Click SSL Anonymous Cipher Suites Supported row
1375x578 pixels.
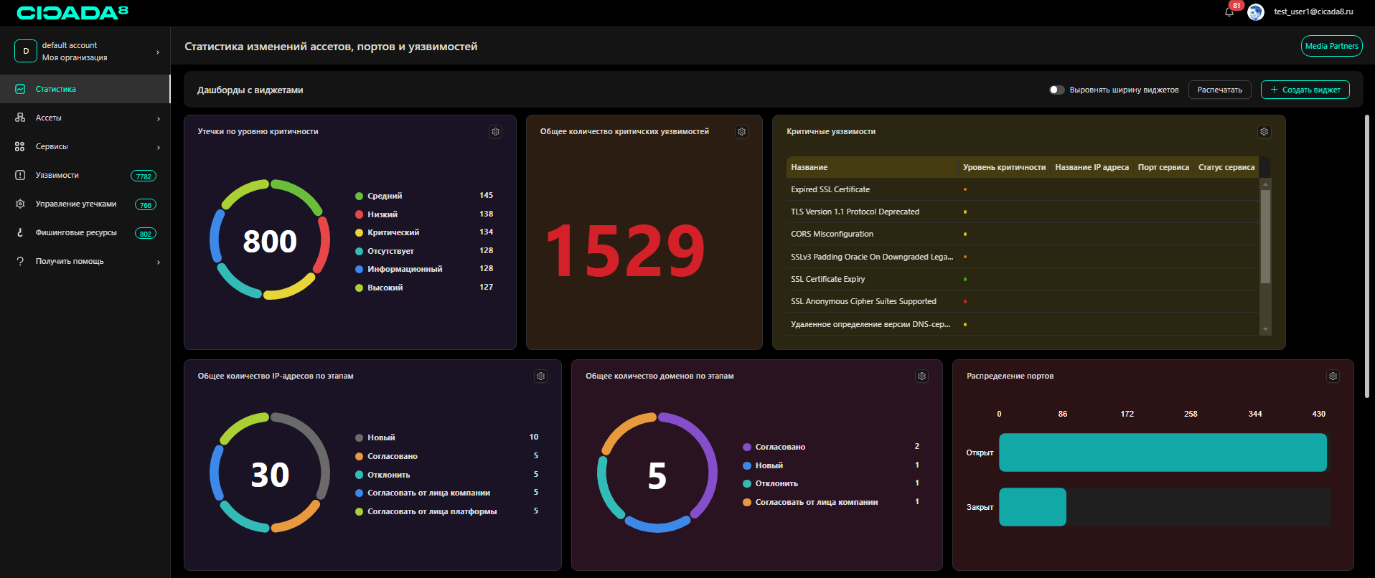click(1023, 301)
